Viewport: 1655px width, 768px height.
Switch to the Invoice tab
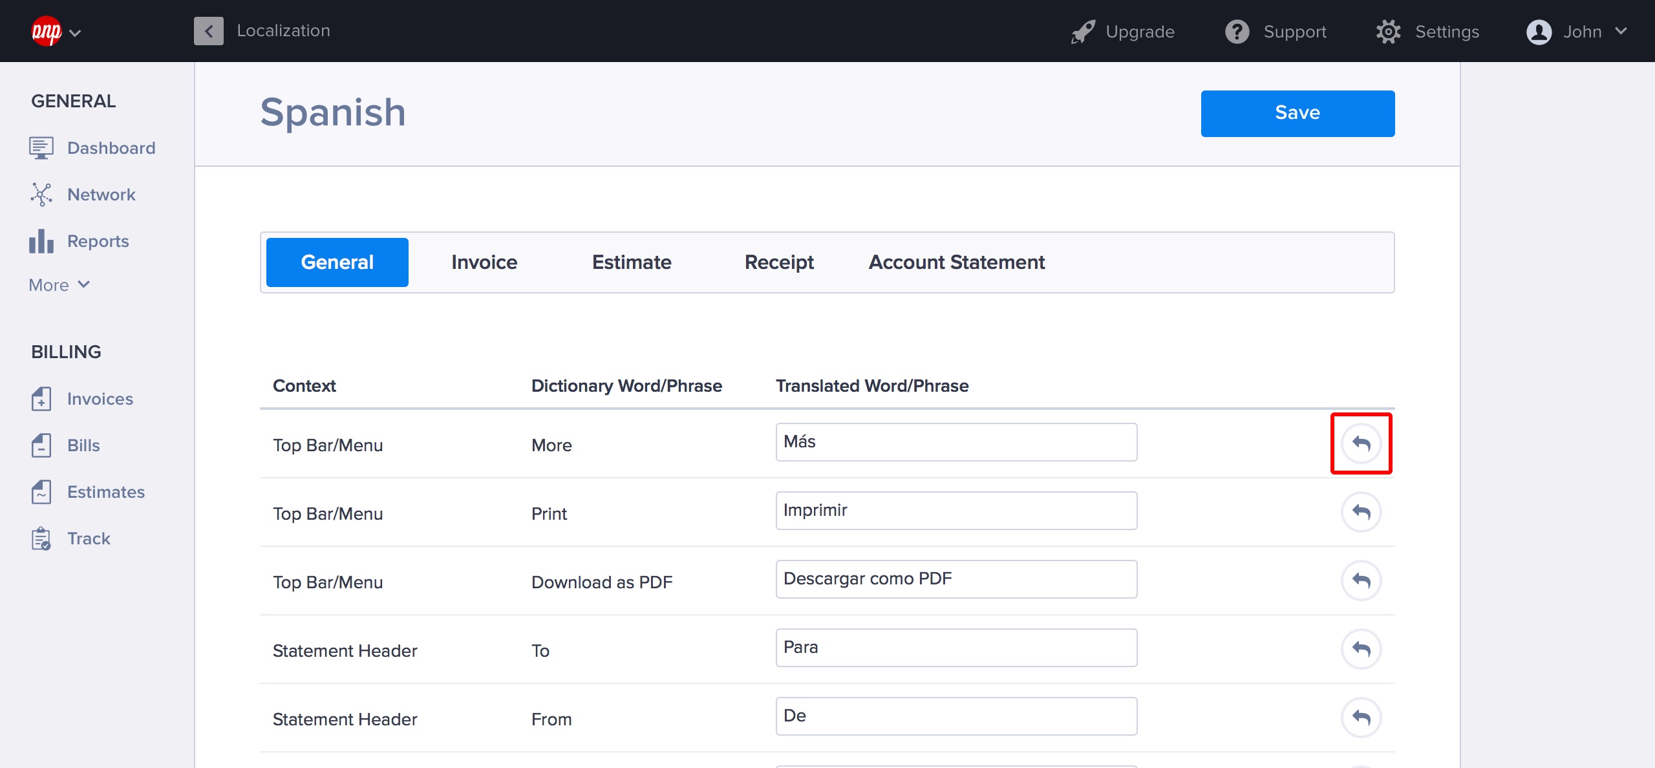(484, 262)
